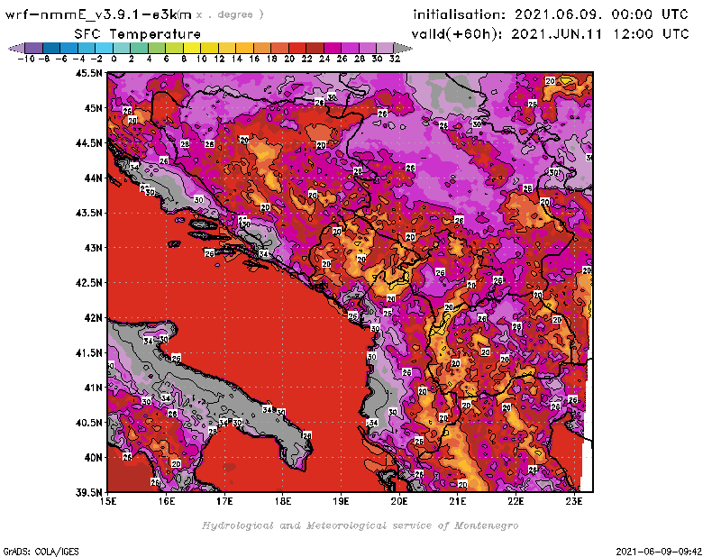Click the GrADS: COLA/IGES footer credit
This screenshot has height=557, width=721.
point(41,552)
